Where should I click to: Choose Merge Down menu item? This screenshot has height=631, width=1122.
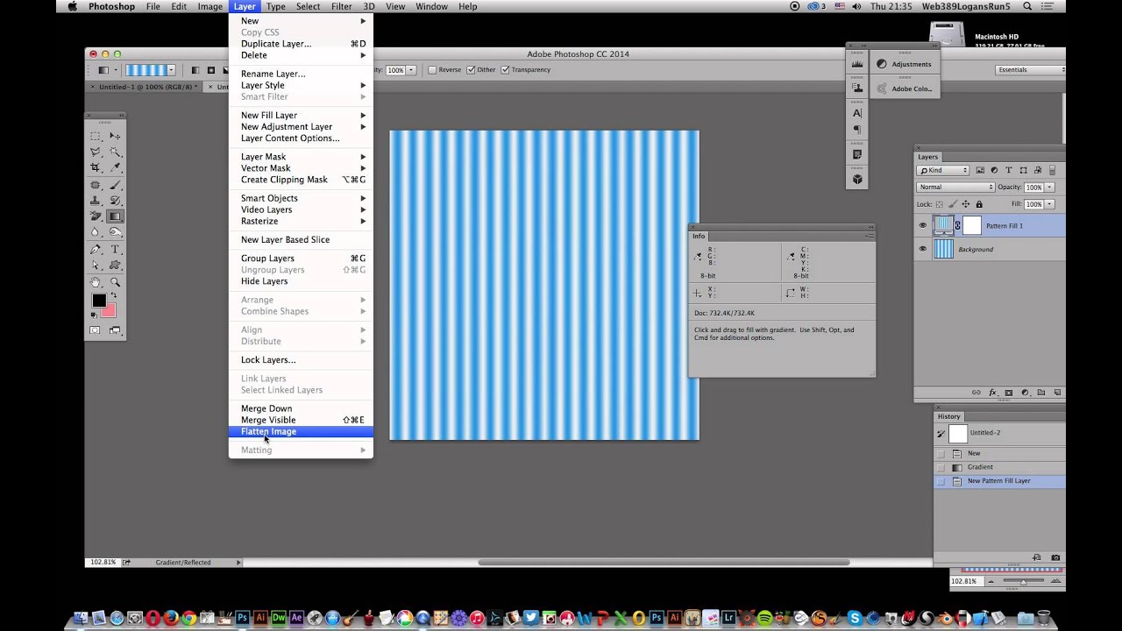pyautogui.click(x=301, y=408)
